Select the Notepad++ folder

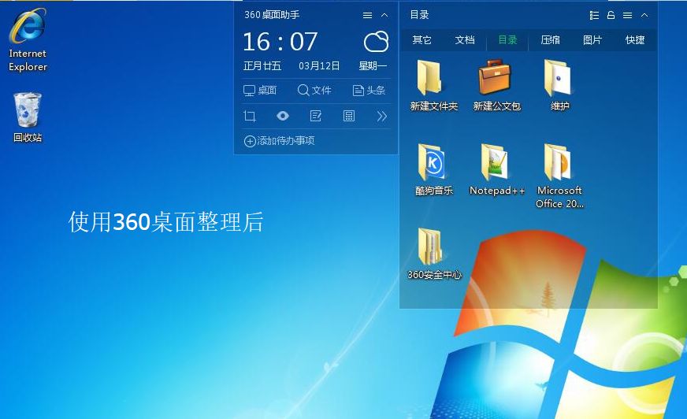click(497, 170)
